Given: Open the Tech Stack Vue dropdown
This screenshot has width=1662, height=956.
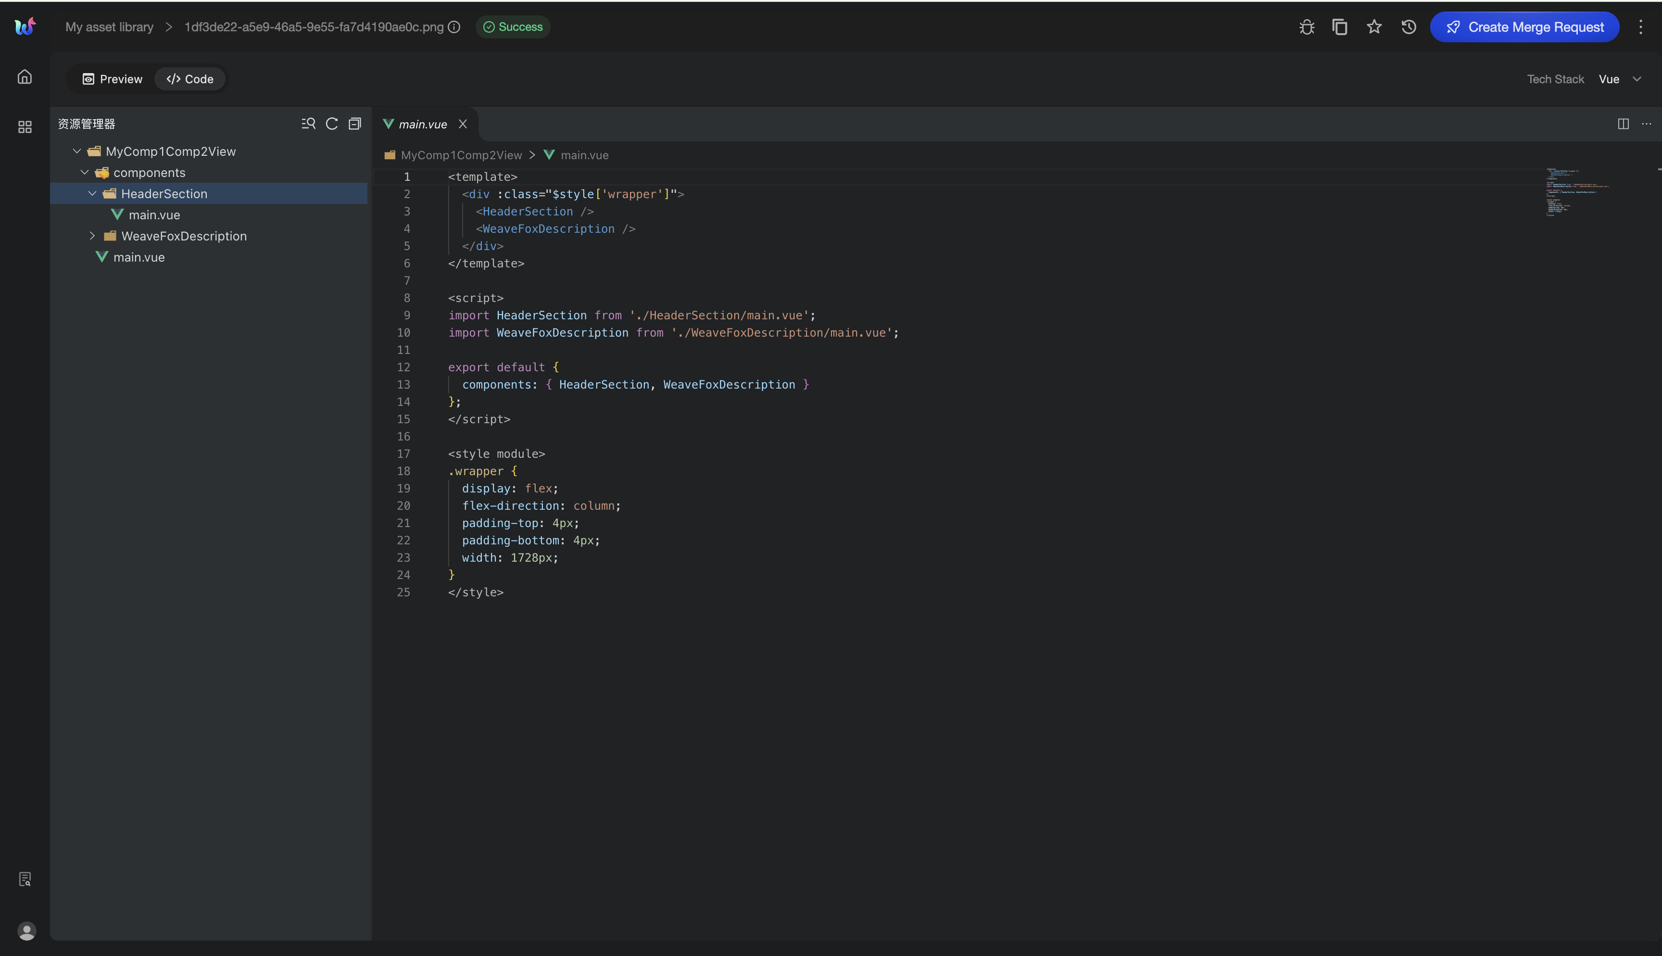Looking at the screenshot, I should coord(1619,79).
